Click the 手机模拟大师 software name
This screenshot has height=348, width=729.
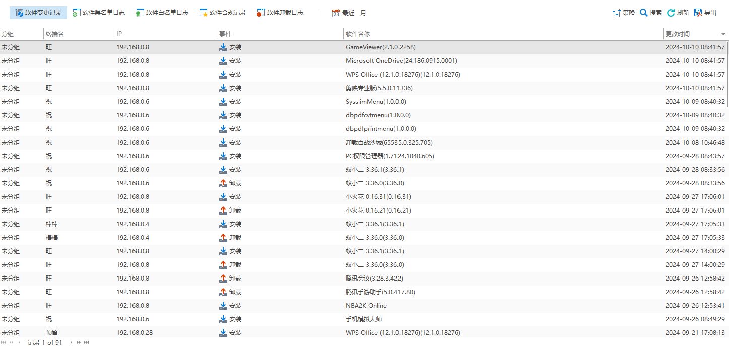pos(364,319)
